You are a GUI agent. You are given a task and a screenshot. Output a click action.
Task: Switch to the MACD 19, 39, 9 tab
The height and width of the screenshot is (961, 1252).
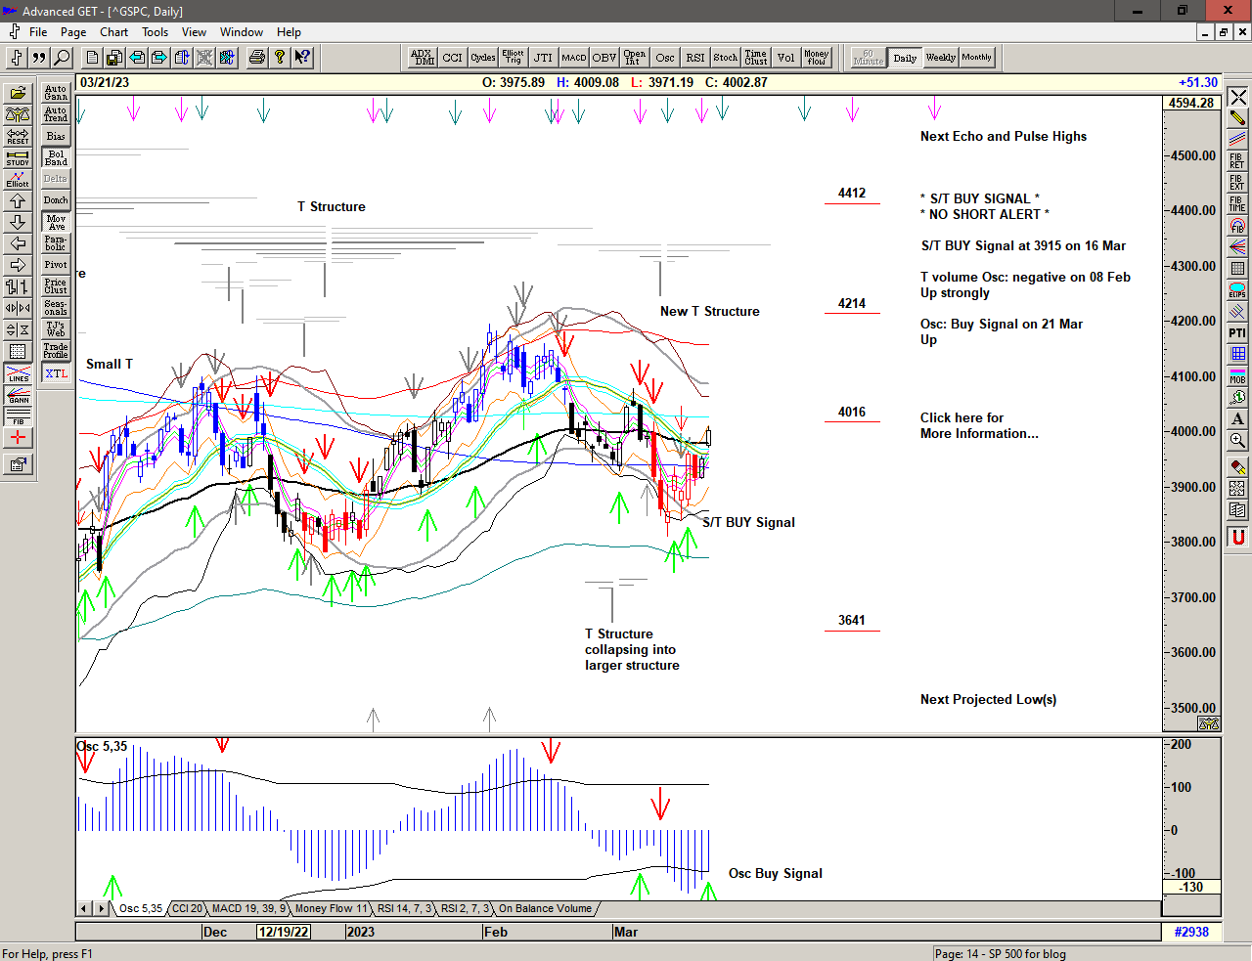pos(248,909)
